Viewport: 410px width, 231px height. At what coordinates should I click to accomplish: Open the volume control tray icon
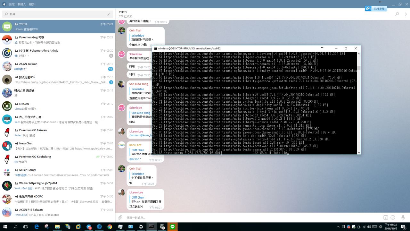pos(369,227)
